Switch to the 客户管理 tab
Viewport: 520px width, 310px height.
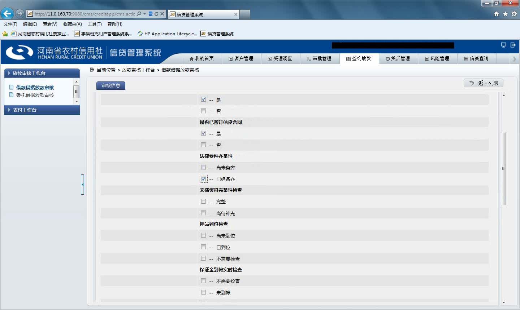tap(241, 58)
